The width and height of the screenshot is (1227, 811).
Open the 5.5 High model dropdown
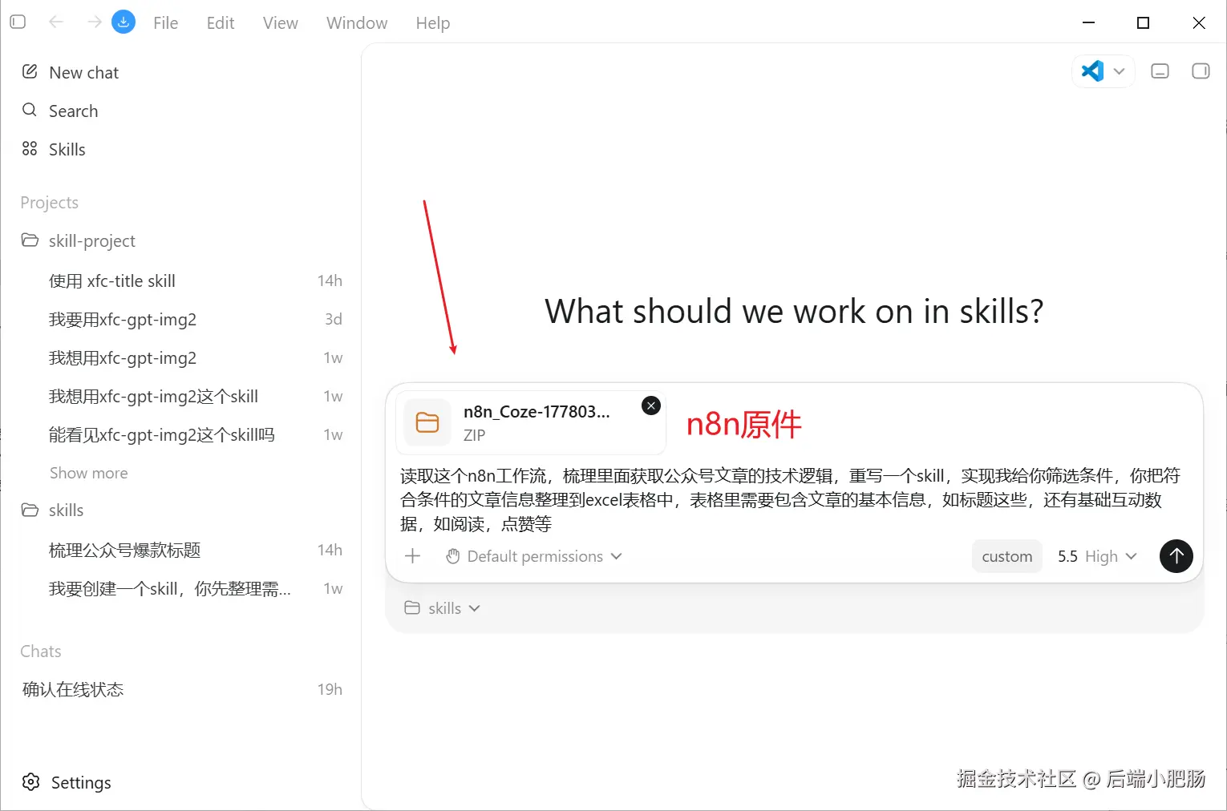(x=1097, y=556)
